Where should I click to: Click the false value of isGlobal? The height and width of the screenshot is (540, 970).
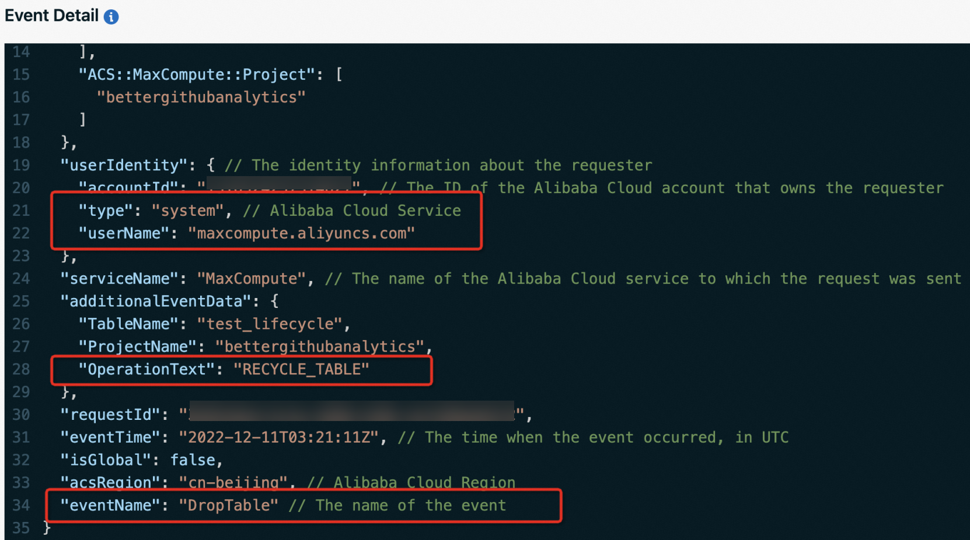tap(193, 460)
